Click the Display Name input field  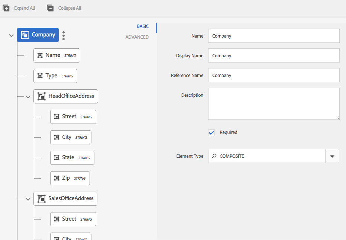(x=274, y=56)
